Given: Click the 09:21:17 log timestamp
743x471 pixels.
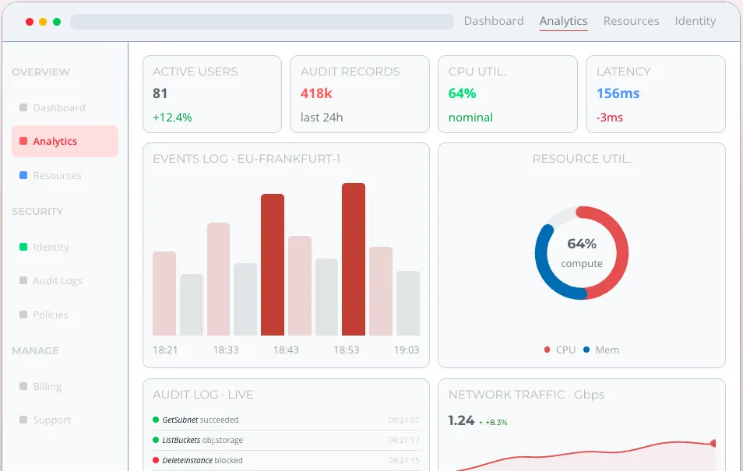Looking at the screenshot, I should point(404,440).
